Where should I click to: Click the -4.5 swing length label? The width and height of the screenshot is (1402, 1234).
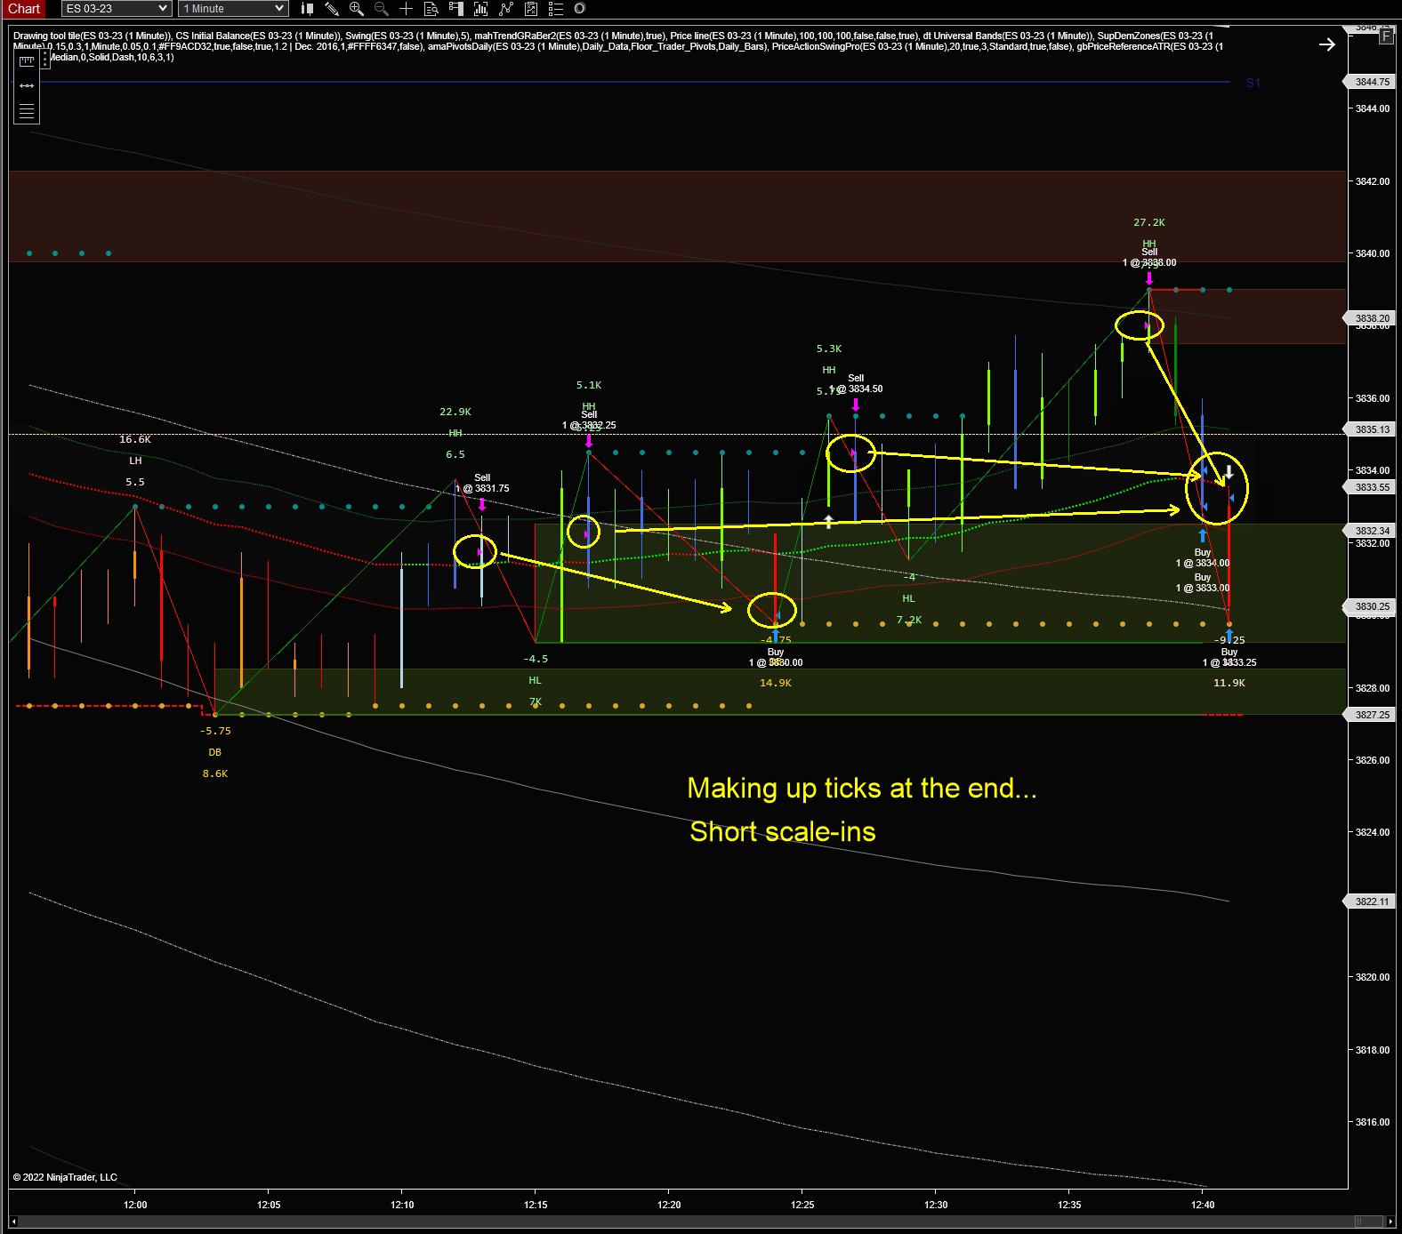coord(536,659)
